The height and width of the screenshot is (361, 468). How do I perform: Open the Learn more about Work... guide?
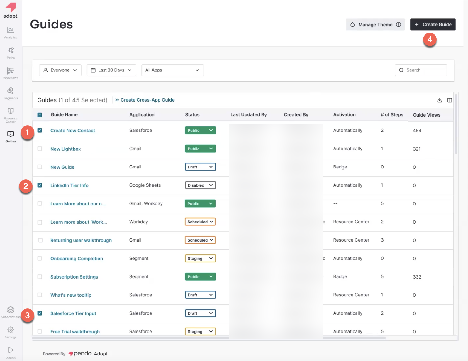[x=79, y=222]
